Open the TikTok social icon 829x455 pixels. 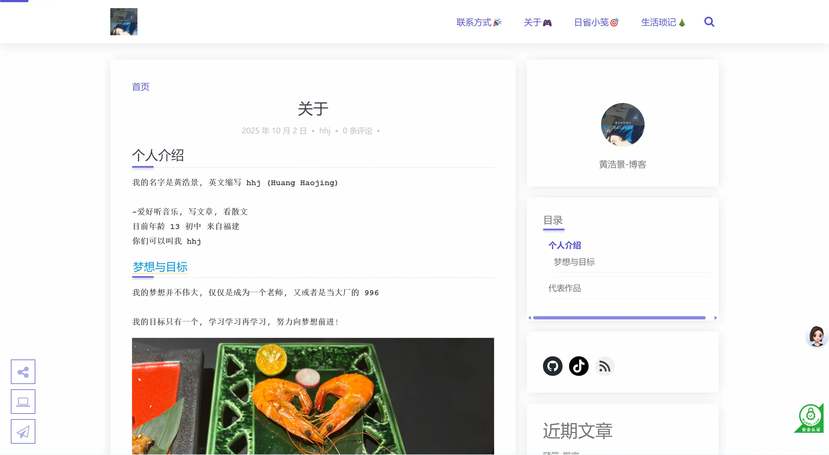click(x=579, y=366)
